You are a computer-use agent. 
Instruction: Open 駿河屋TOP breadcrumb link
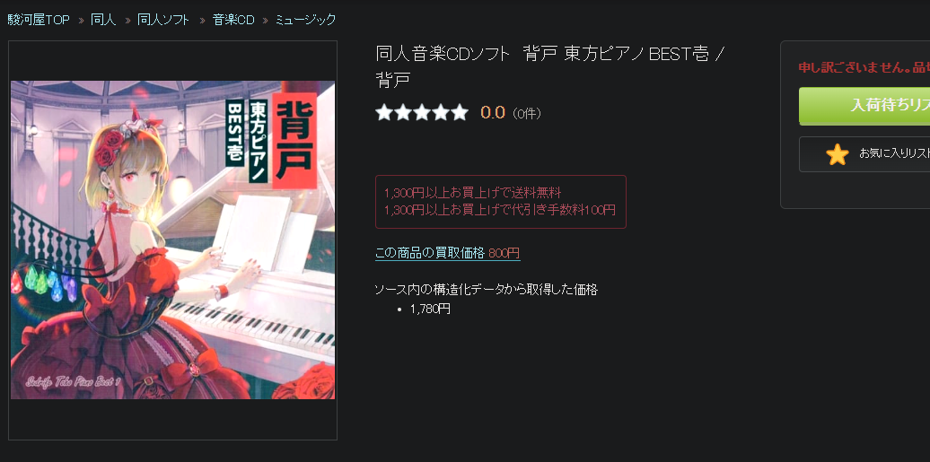pyautogui.click(x=39, y=20)
